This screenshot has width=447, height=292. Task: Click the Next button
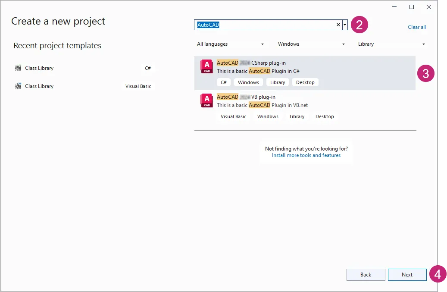click(407, 275)
